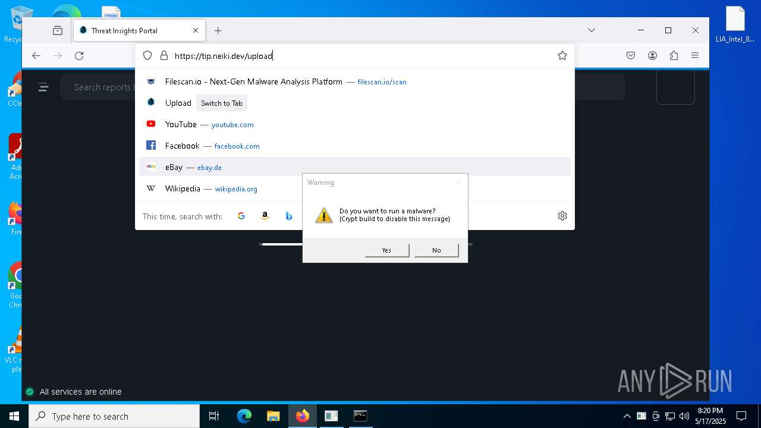This screenshot has height=428, width=761.
Task: Select the Wikipedia suggestion
Action: (x=355, y=189)
